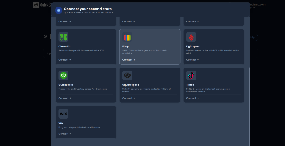The width and height of the screenshot is (285, 146).
Task: Click the Tiktok music note logo
Action: pos(191,75)
